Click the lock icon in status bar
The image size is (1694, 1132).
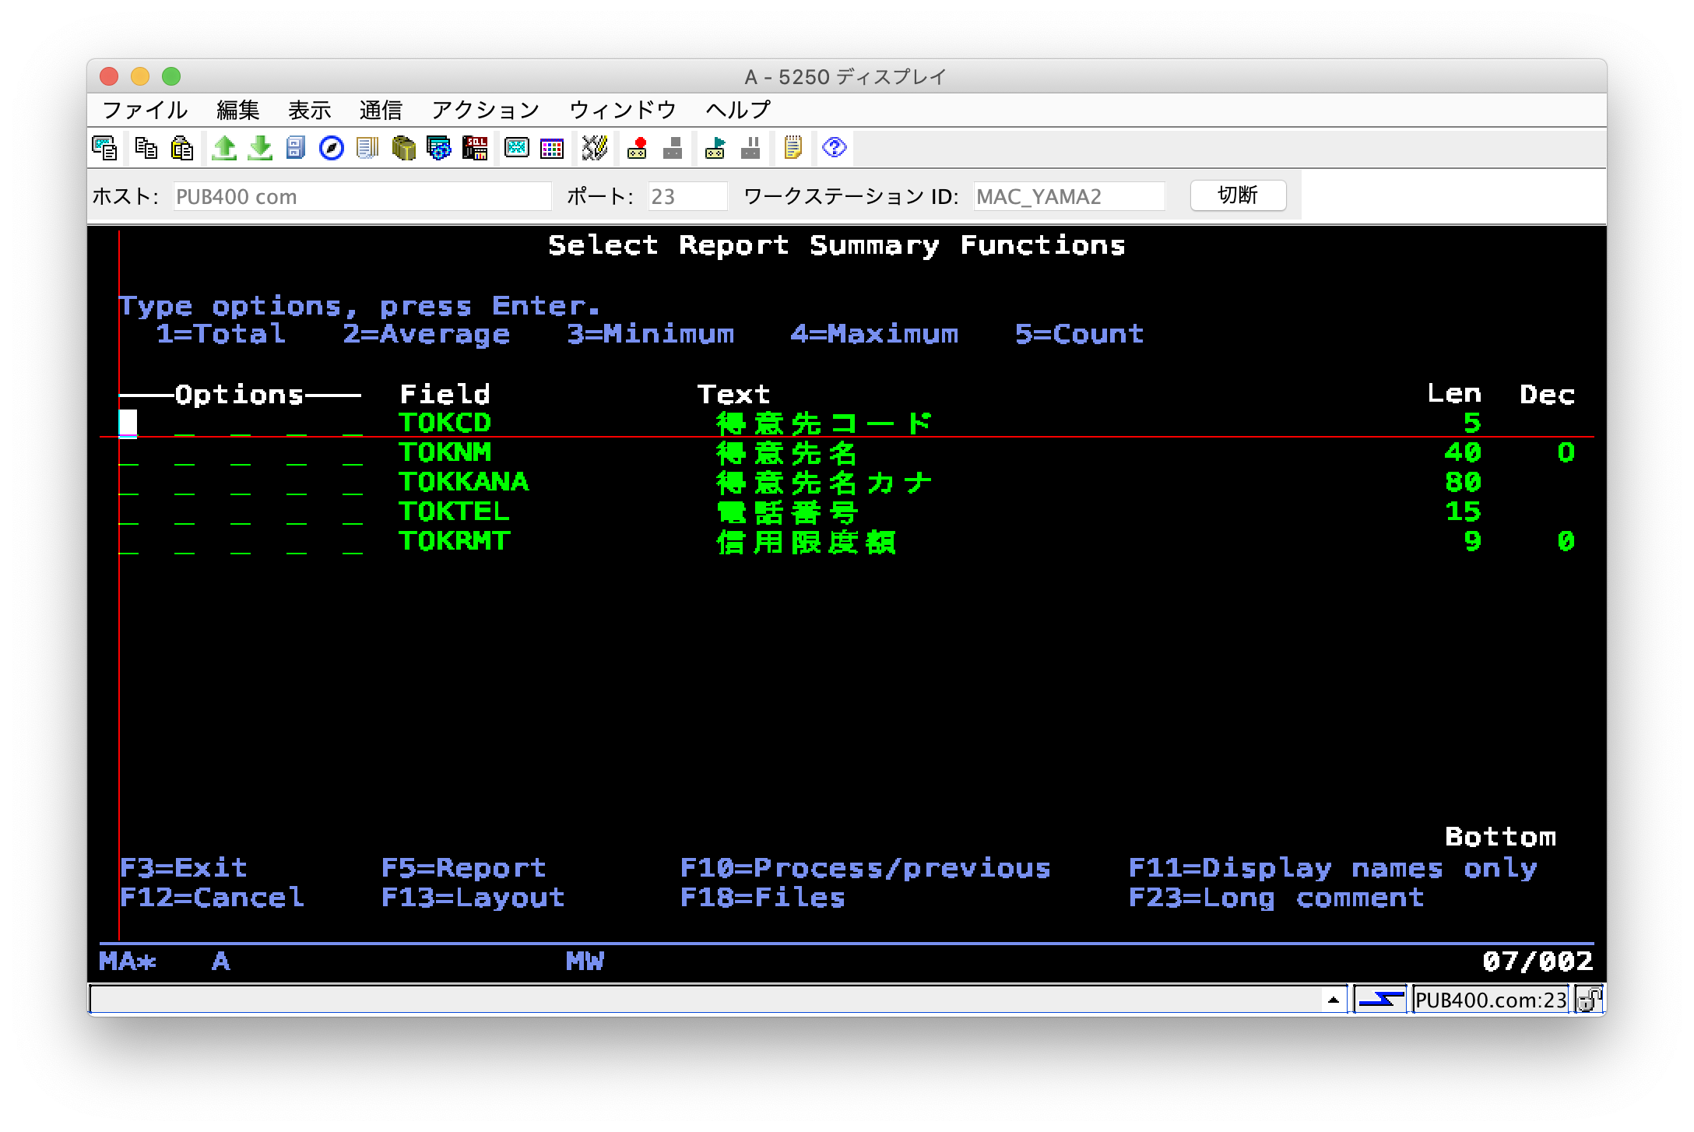tap(1588, 1000)
